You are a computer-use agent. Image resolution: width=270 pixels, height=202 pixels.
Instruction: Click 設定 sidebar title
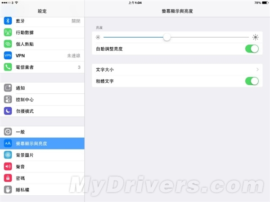(42, 11)
